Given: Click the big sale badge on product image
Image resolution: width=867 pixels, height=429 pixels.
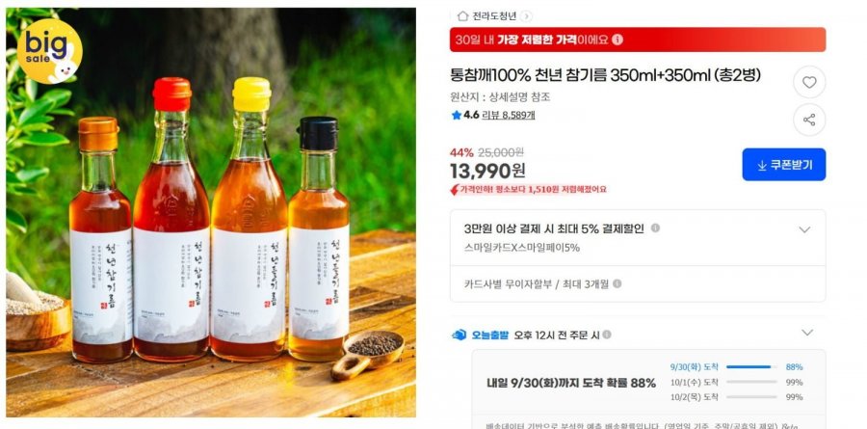Looking at the screenshot, I should [x=49, y=51].
